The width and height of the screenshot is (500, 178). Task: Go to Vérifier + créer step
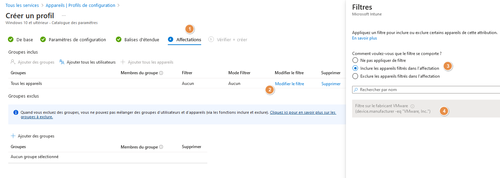click(x=232, y=40)
